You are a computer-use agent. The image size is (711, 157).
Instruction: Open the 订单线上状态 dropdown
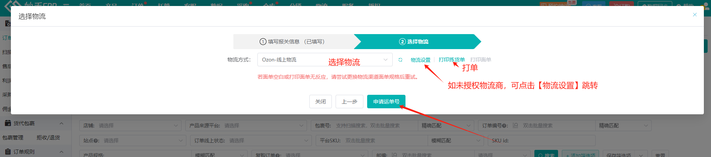pos(251,141)
